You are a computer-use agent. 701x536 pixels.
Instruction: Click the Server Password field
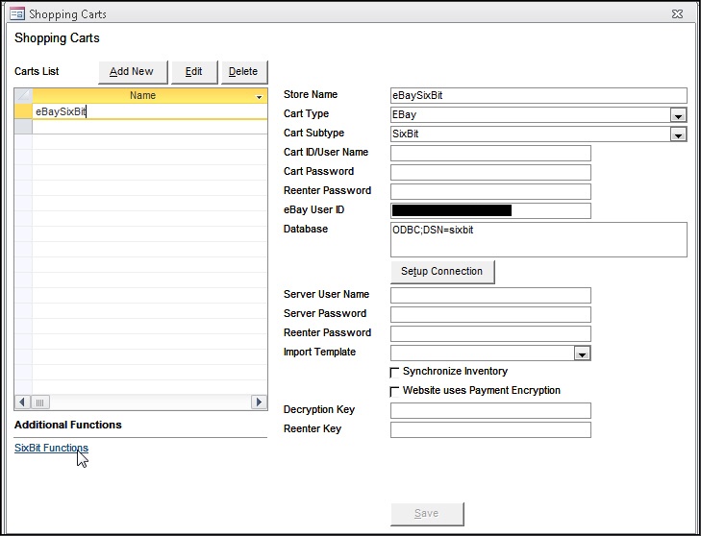point(490,314)
